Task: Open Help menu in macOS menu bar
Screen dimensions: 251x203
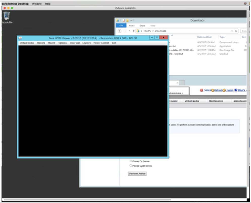Action: [x=48, y=4]
